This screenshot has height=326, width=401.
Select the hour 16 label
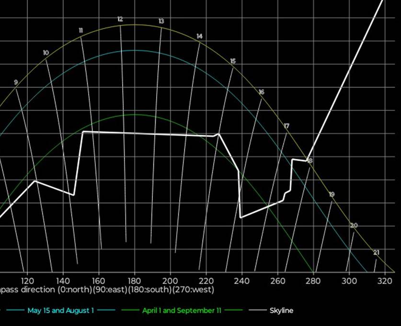261,92
